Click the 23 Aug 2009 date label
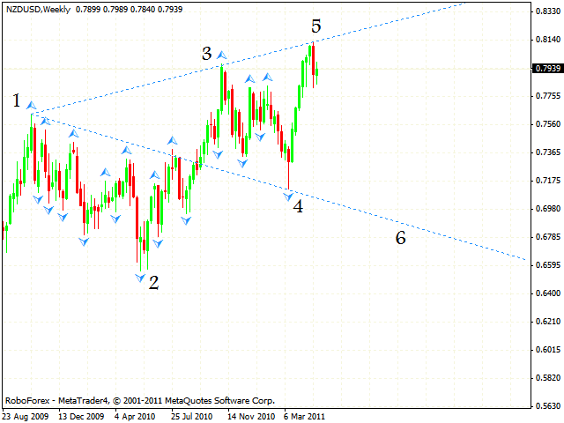 point(26,415)
